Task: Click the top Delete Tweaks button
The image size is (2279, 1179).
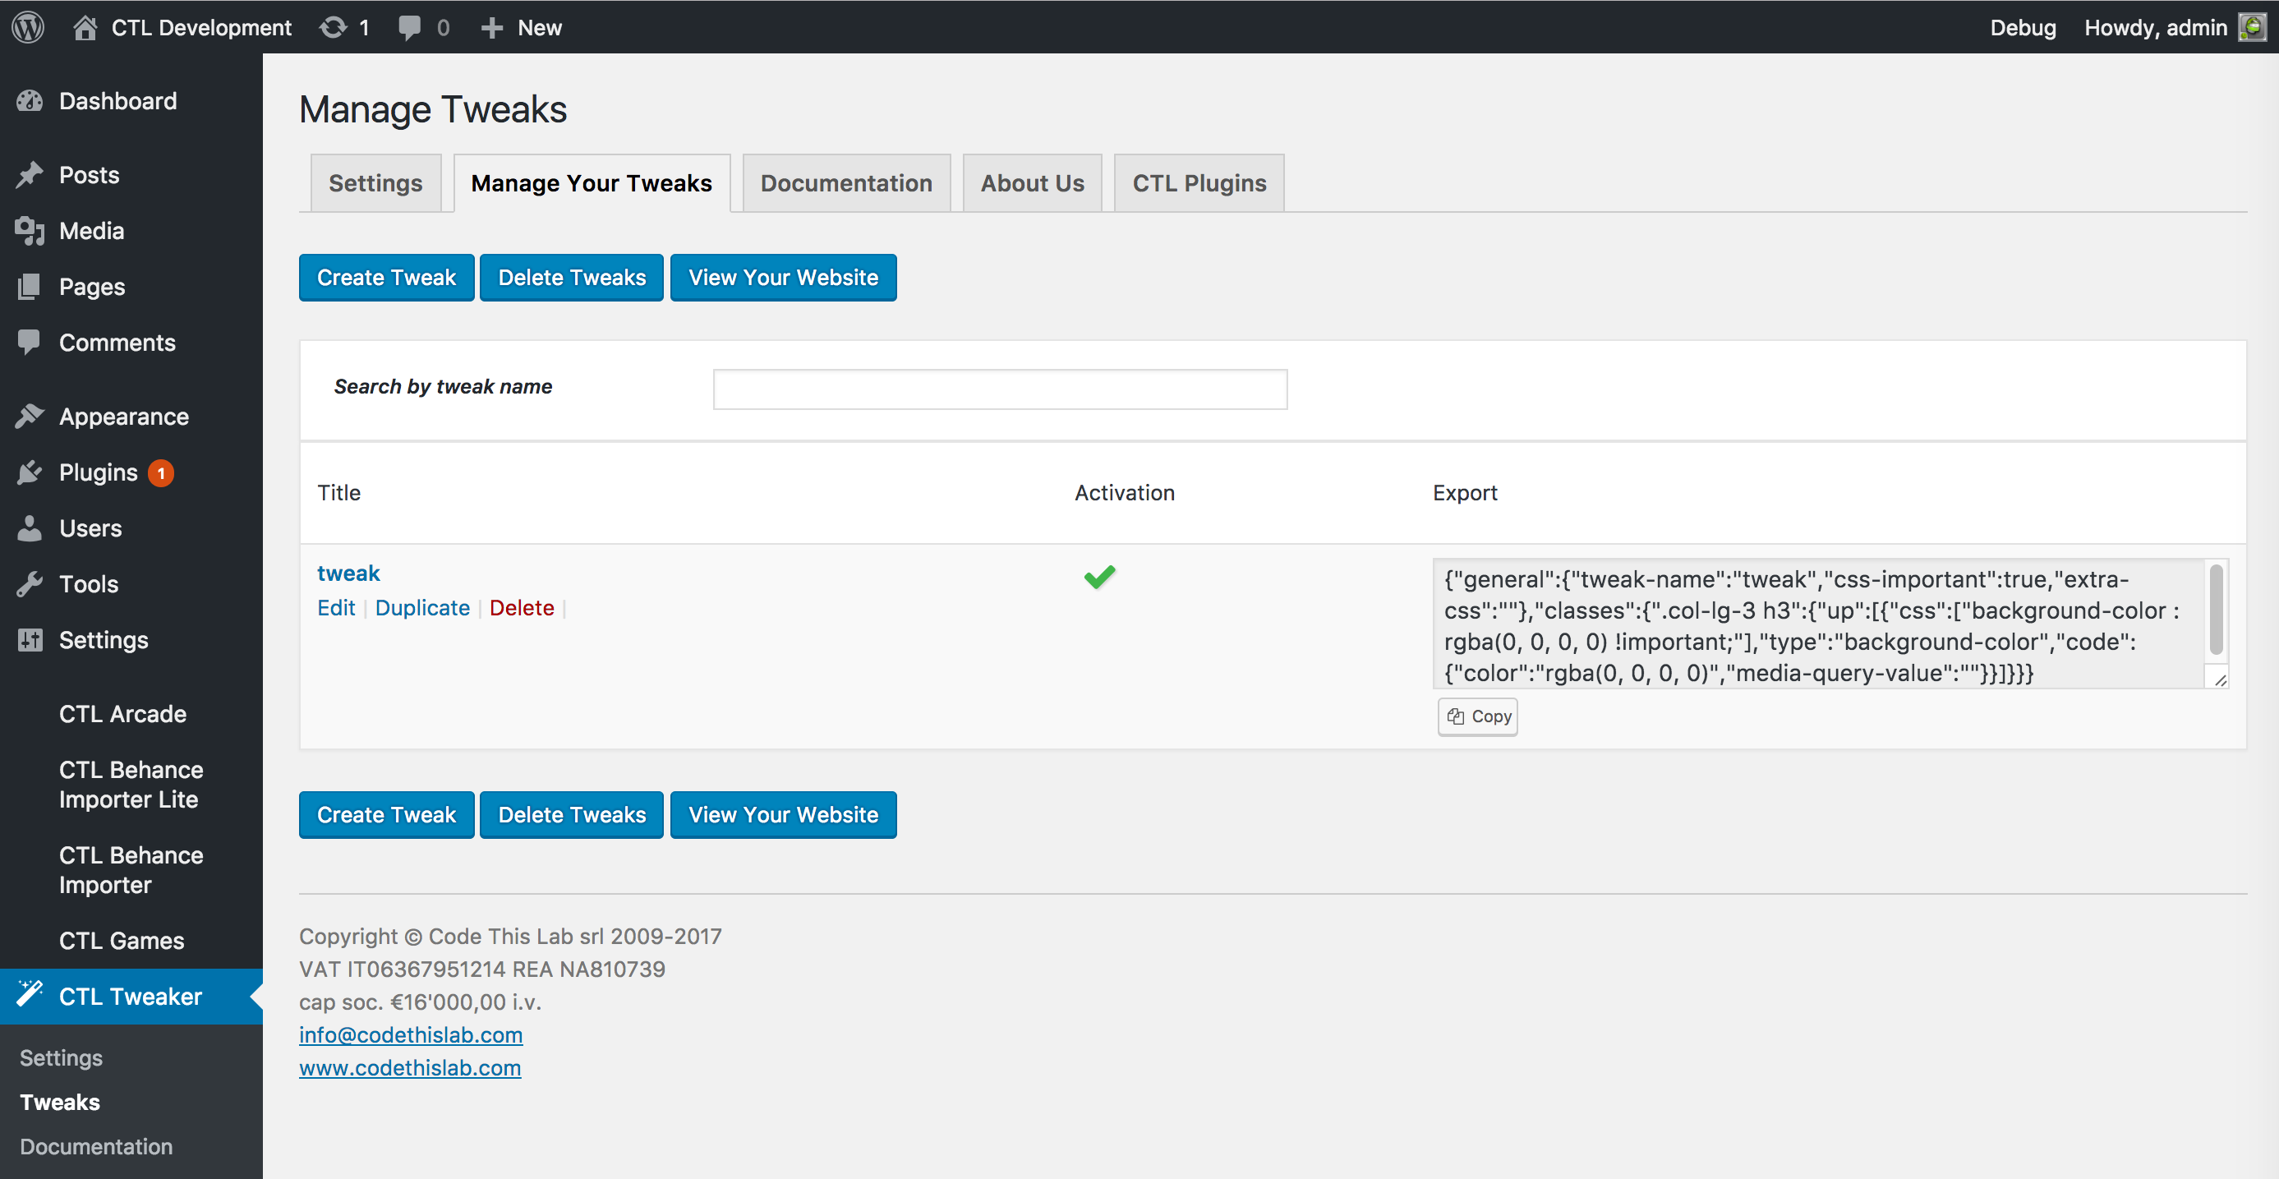Action: click(x=572, y=278)
